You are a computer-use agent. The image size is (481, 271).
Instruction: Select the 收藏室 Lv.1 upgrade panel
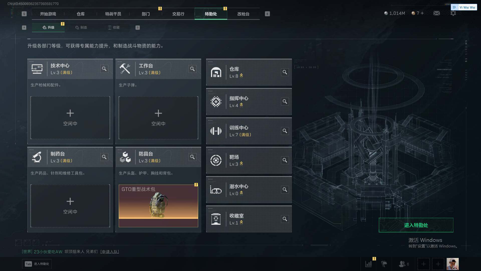pyautogui.click(x=249, y=219)
